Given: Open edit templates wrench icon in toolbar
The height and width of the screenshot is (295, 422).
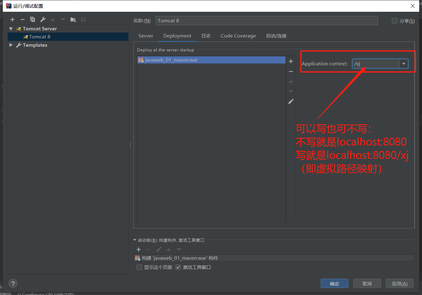Looking at the screenshot, I should pos(43,20).
